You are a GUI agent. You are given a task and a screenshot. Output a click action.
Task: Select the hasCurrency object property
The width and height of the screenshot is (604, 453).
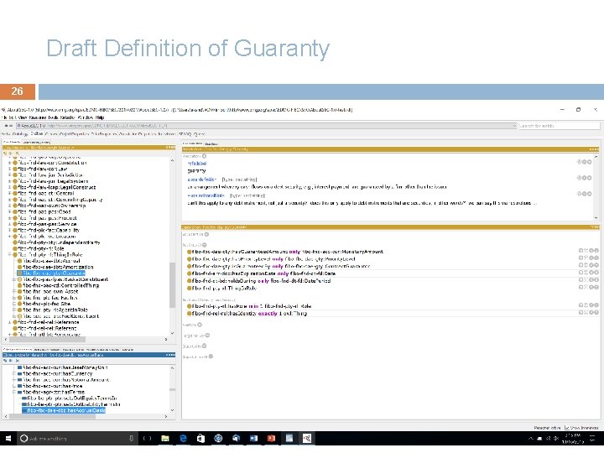[57, 373]
